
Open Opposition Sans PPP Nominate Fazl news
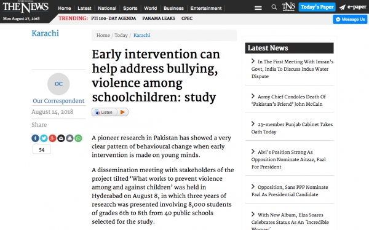coord(290,191)
